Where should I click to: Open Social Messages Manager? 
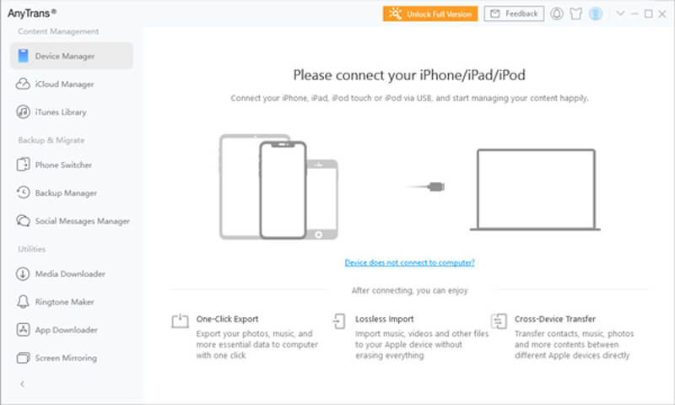coord(72,221)
